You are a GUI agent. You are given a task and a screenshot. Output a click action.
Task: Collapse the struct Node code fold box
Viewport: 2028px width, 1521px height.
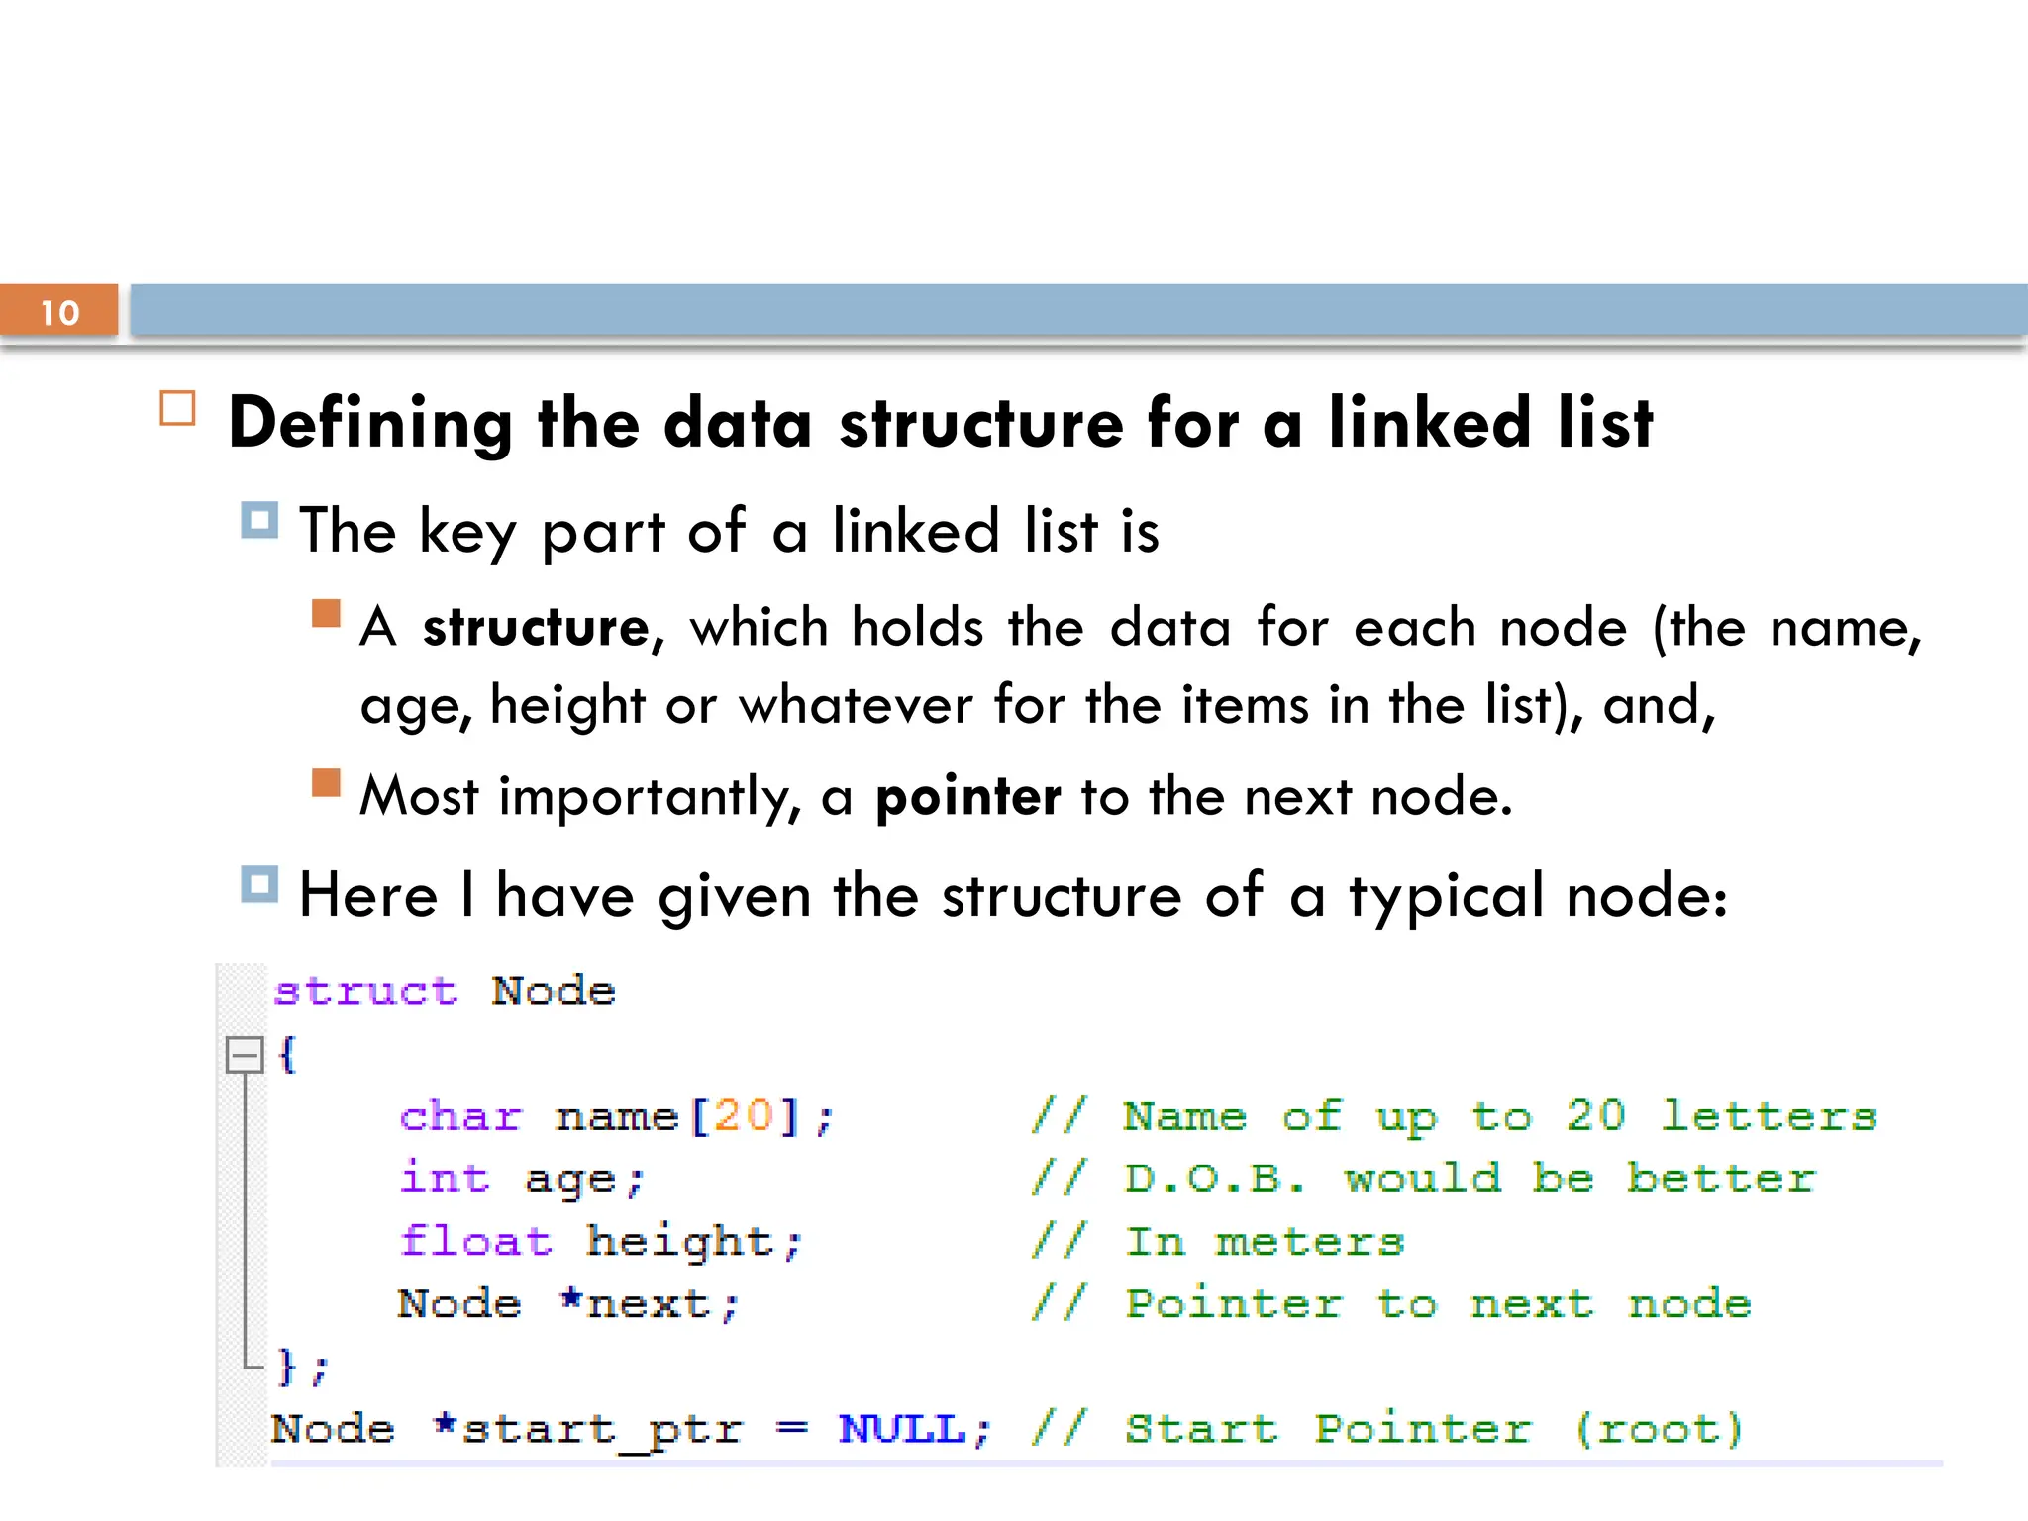244,1055
